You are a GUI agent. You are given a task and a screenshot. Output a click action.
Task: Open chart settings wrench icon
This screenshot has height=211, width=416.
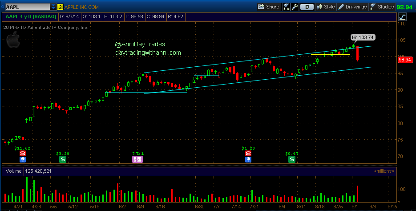pos(295,7)
